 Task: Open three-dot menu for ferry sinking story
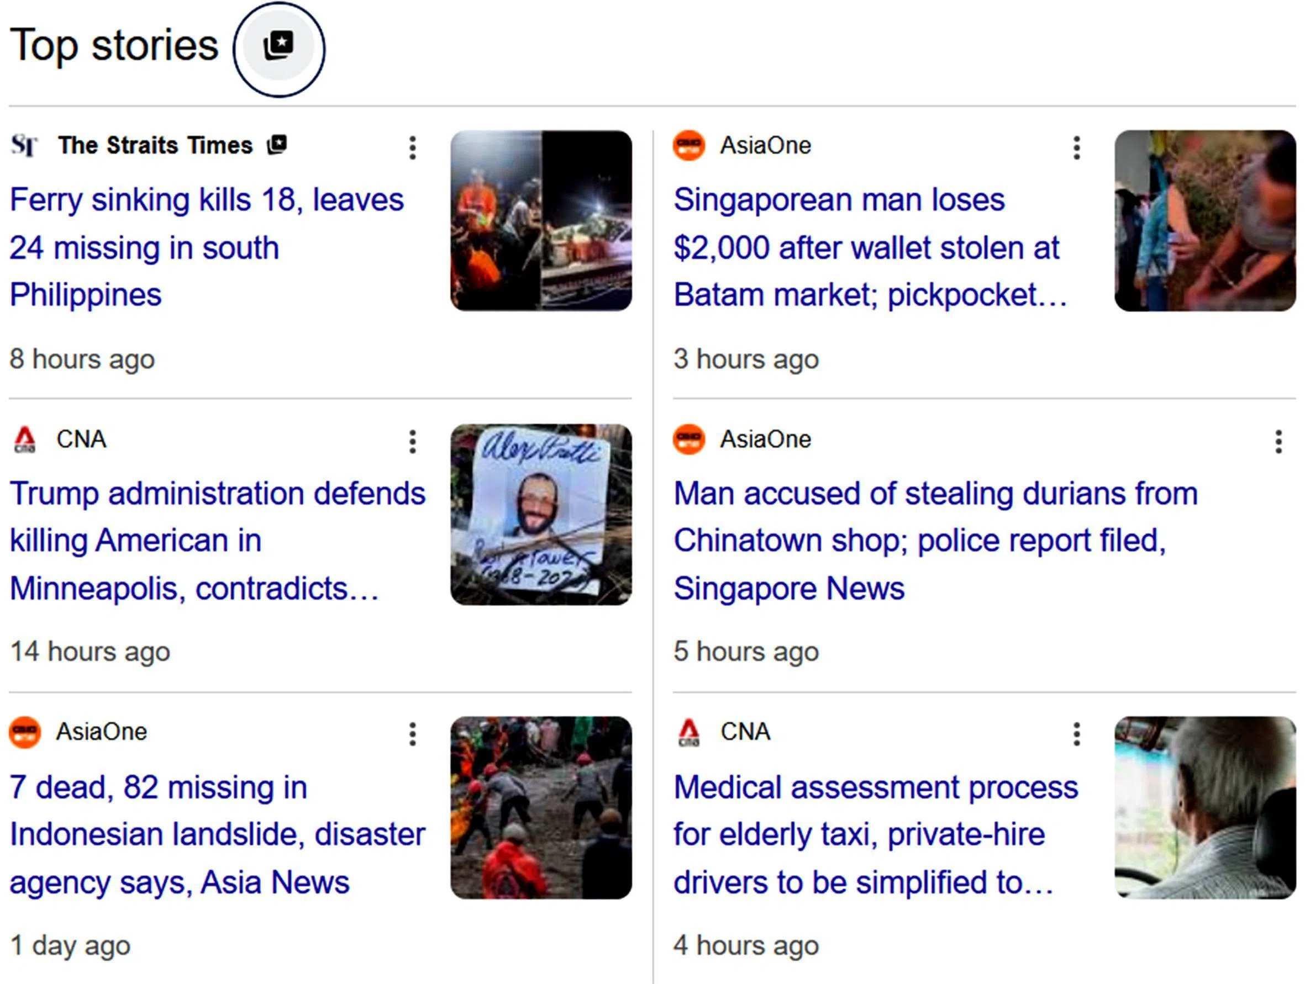tap(412, 147)
